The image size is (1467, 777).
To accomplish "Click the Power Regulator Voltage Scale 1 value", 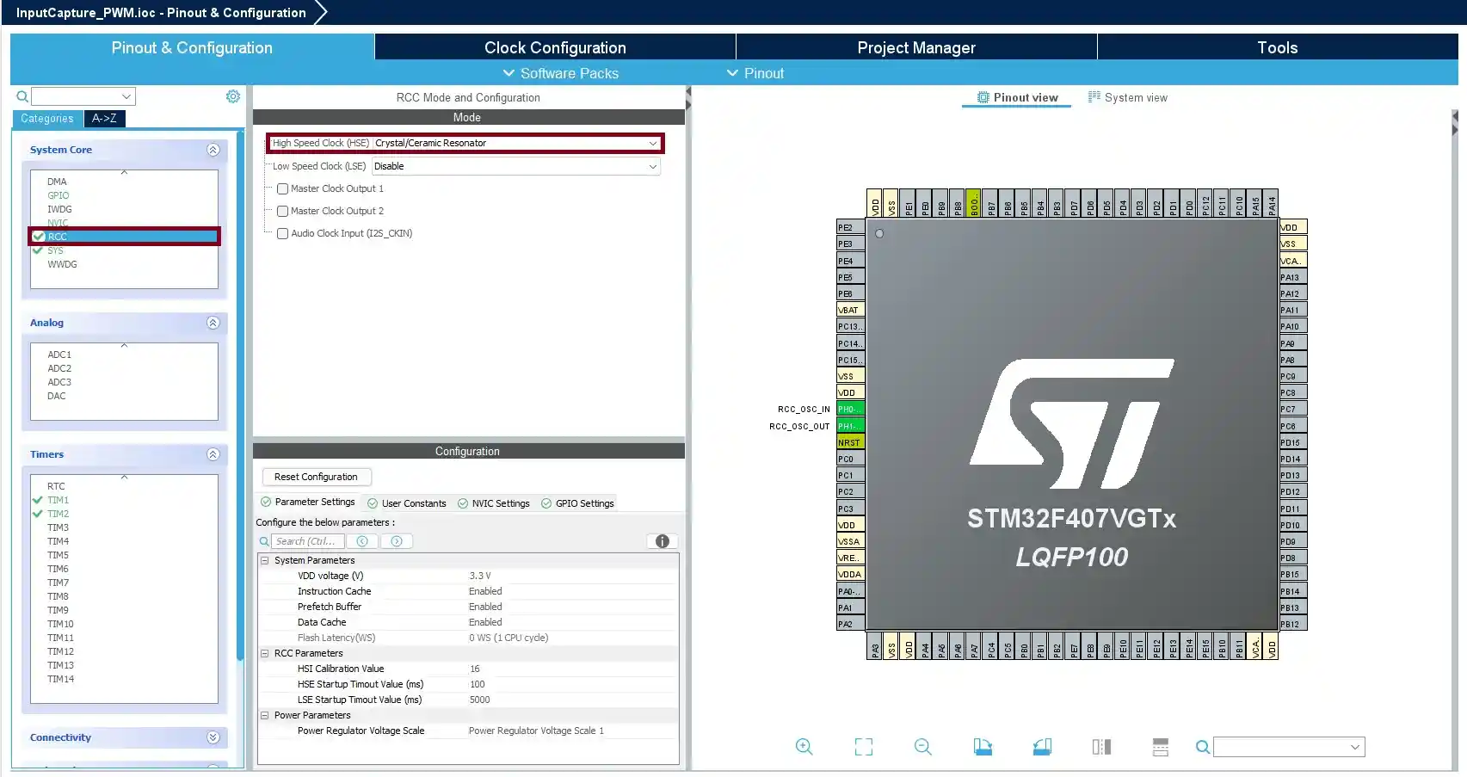I will 536,731.
